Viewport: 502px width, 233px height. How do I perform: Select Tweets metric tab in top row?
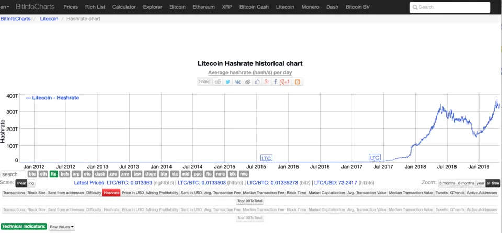click(441, 193)
